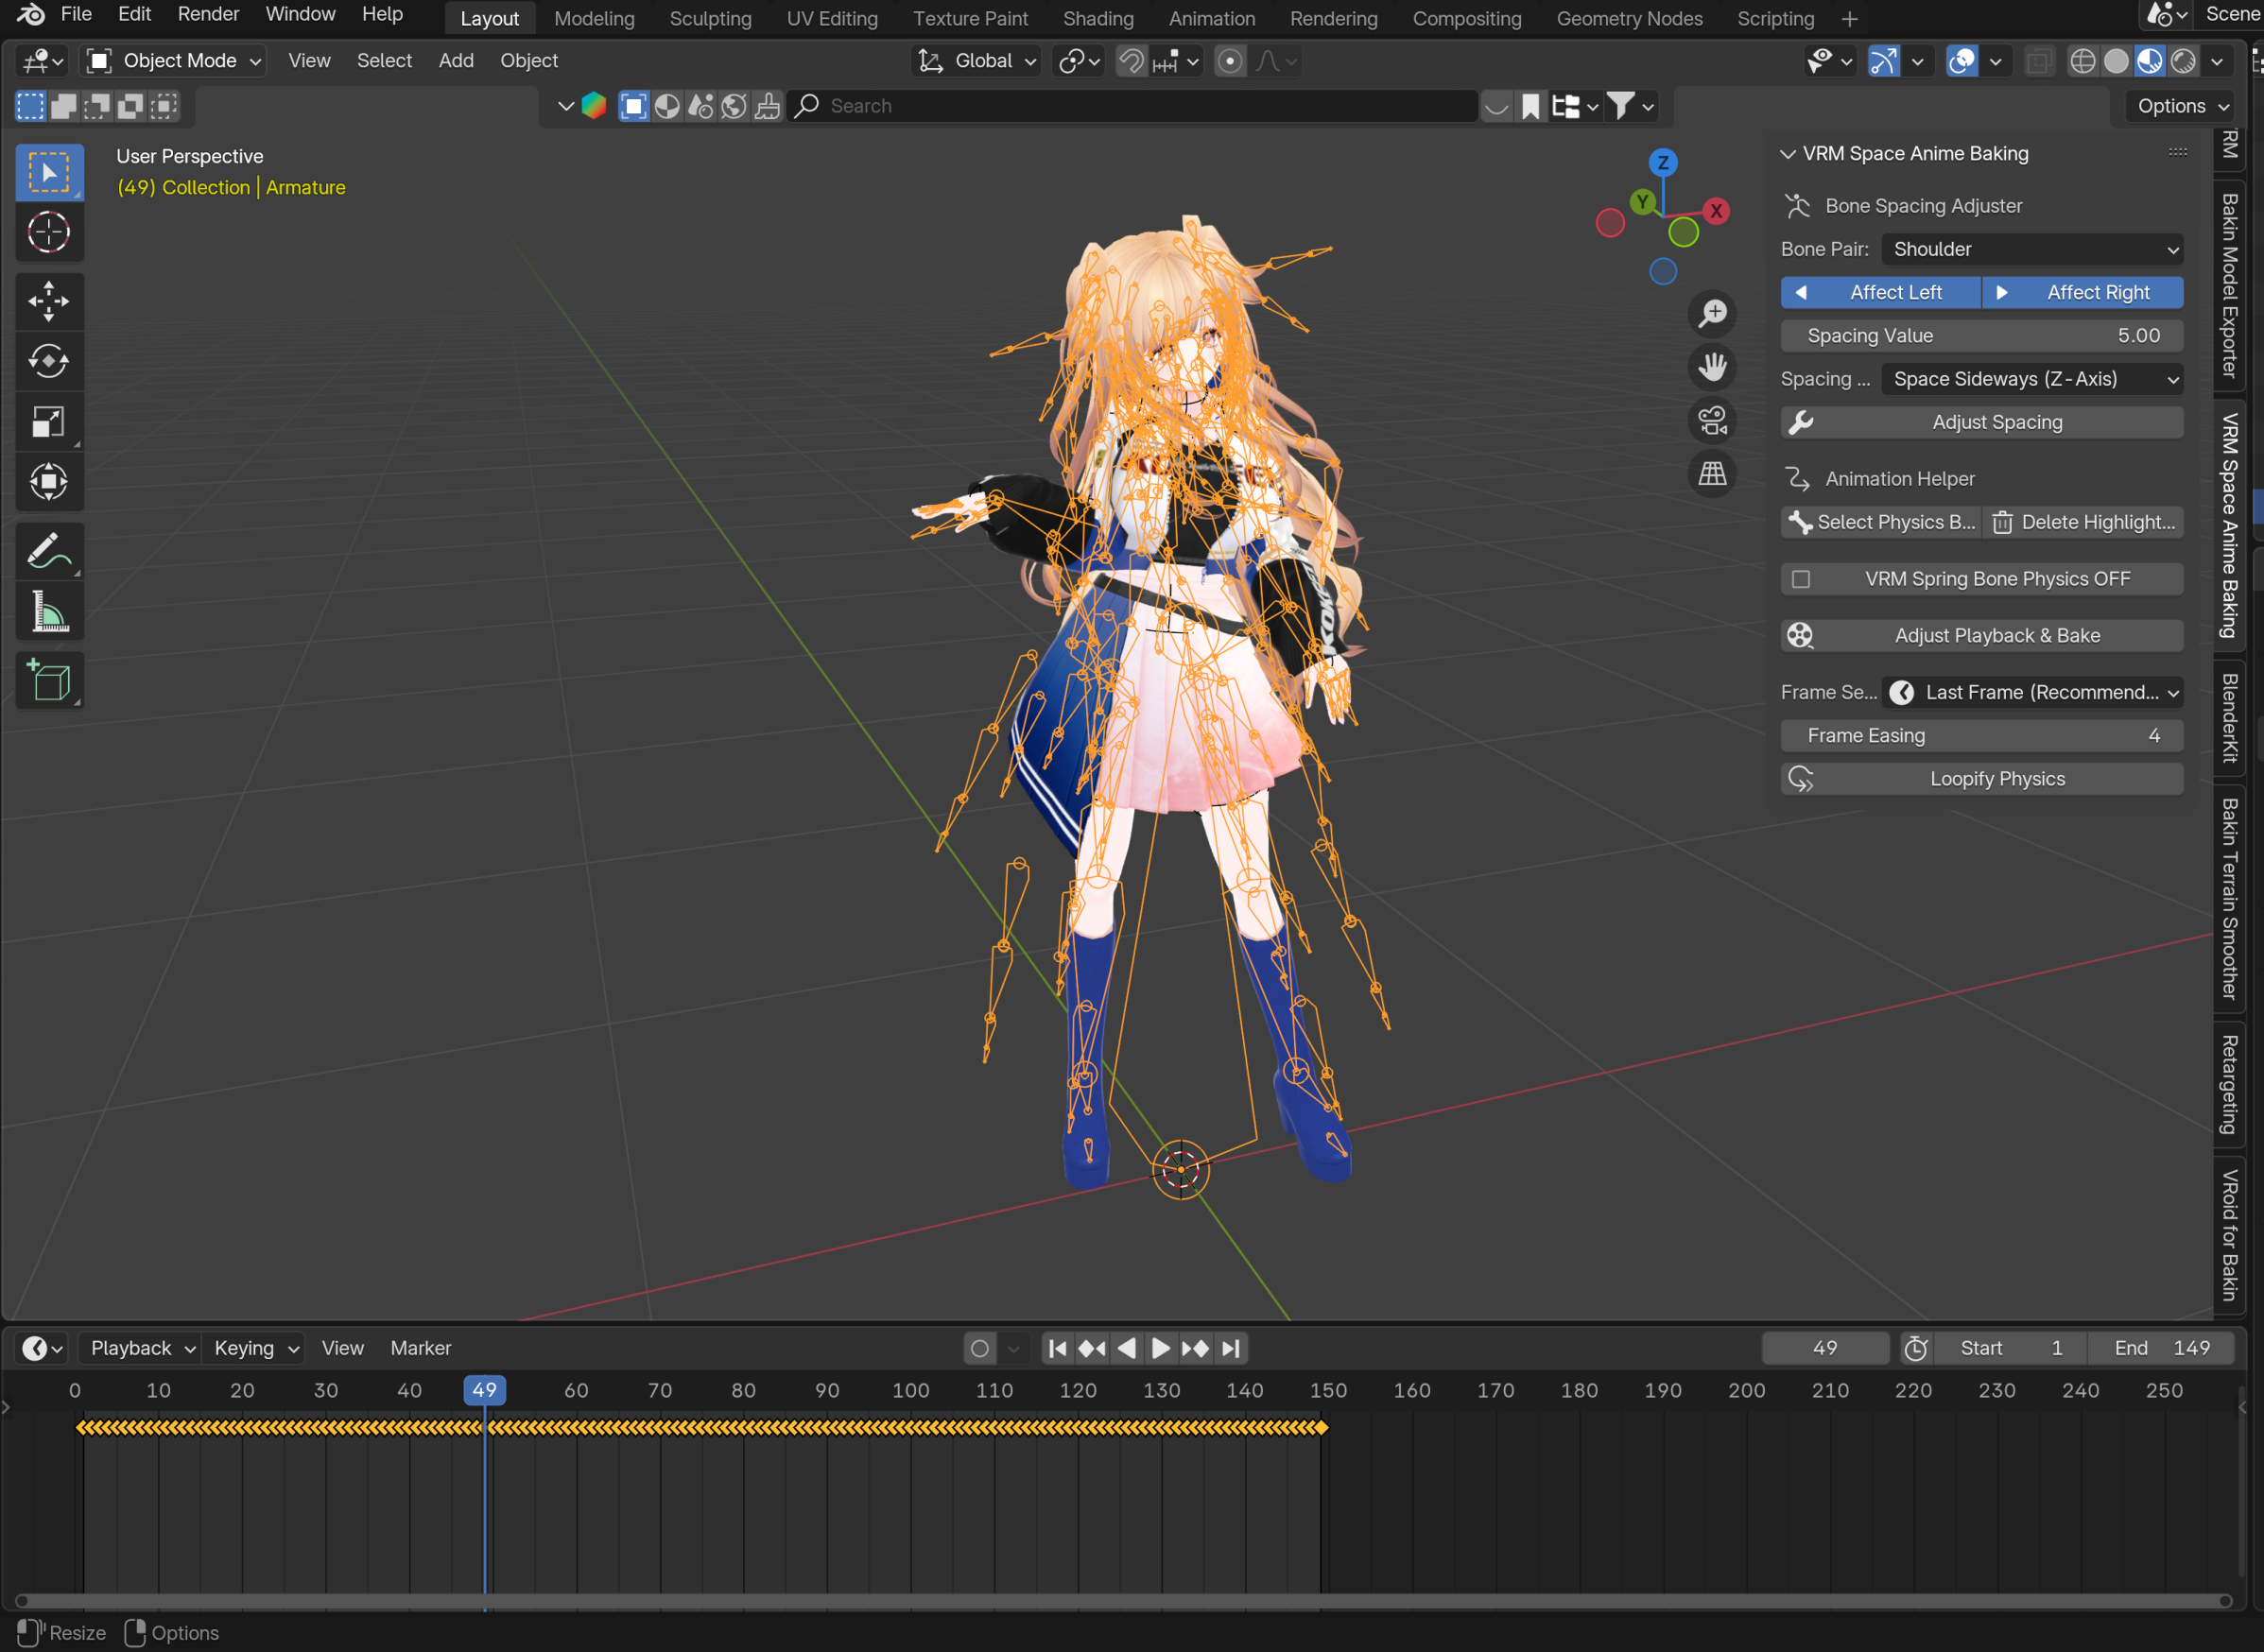Screen dimensions: 2264x1652
Task: Click the Adjust Spacing button
Action: (x=1980, y=422)
